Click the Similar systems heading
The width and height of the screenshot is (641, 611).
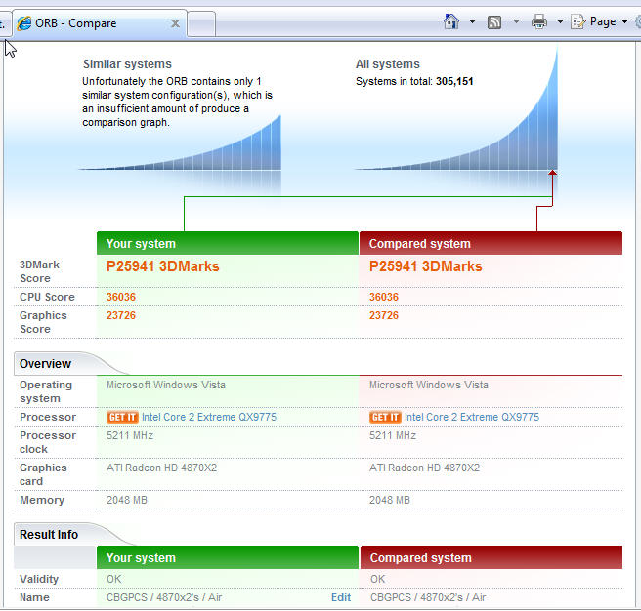point(127,64)
